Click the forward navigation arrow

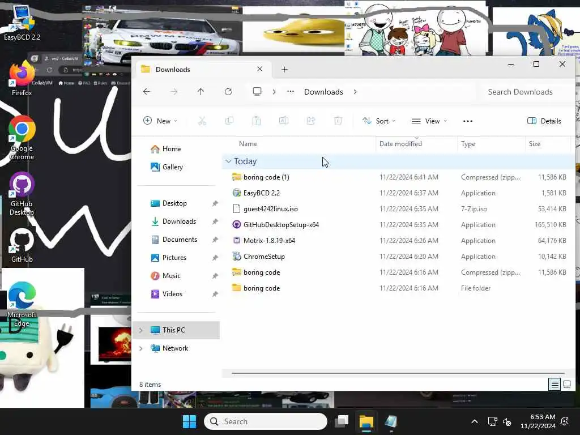point(174,92)
